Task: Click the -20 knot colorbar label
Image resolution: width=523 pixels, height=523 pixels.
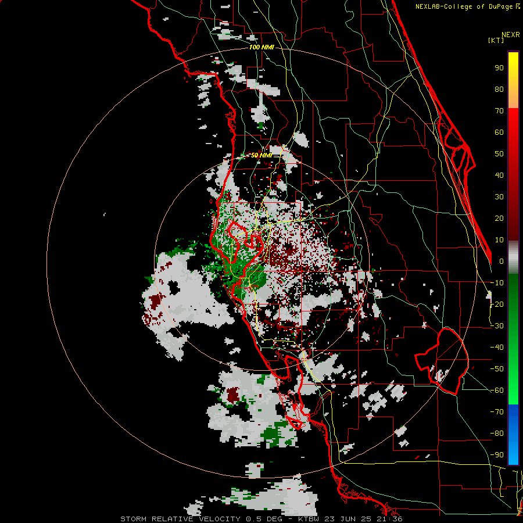Action: pos(497,305)
